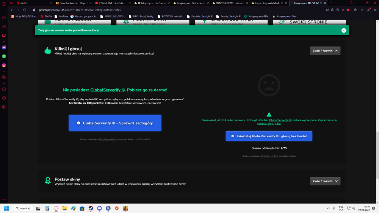379x213 pixels.
Task: Open Calculator from the taskbar
Action: tap(47, 208)
